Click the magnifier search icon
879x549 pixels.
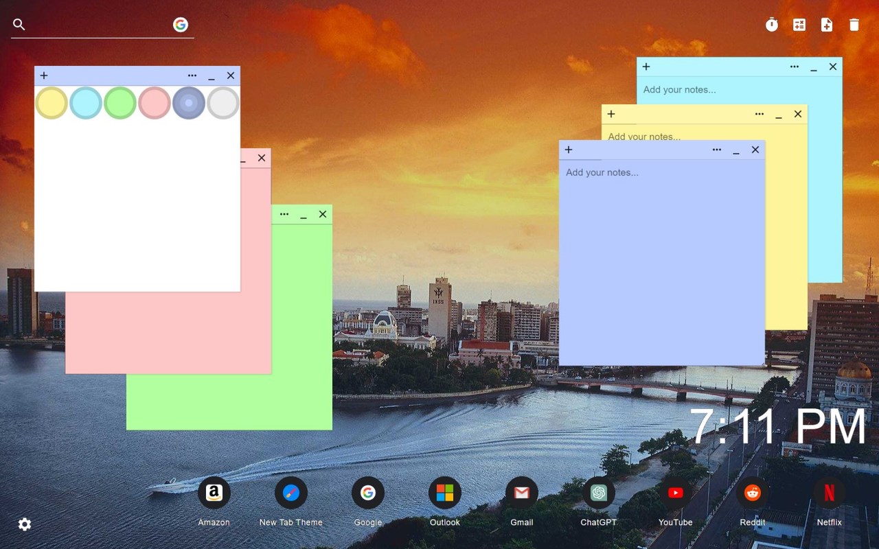pos(19,25)
